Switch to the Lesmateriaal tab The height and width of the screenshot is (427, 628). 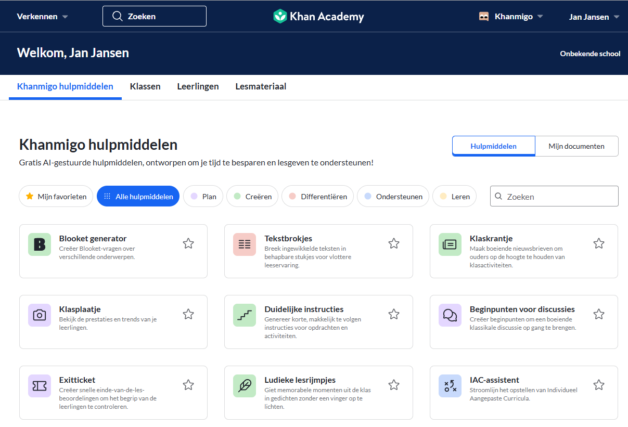(261, 86)
